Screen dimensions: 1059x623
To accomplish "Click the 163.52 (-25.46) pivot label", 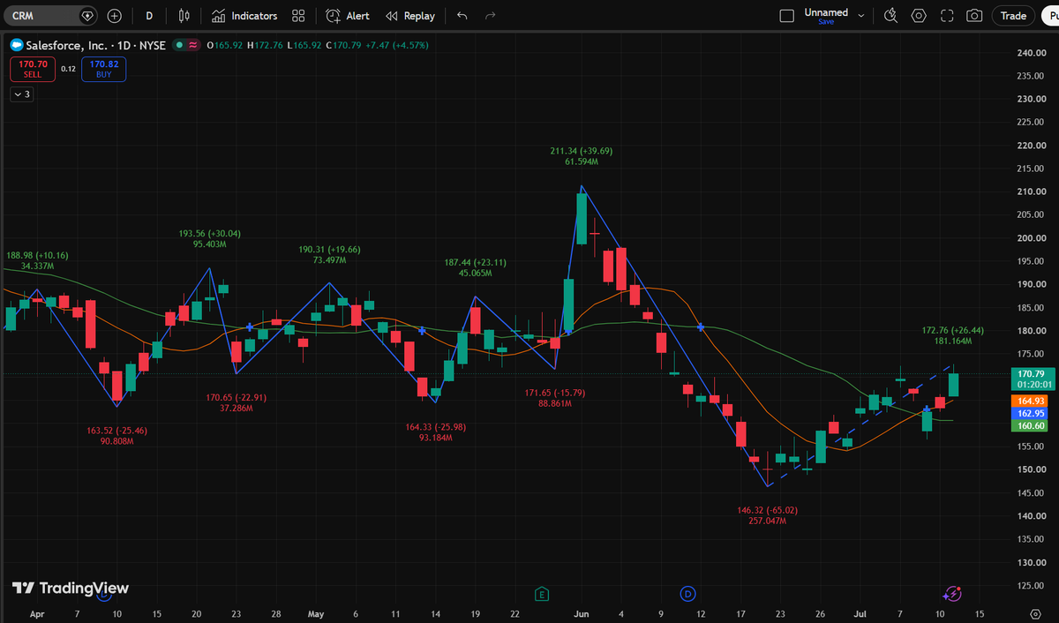I will click(x=116, y=431).
